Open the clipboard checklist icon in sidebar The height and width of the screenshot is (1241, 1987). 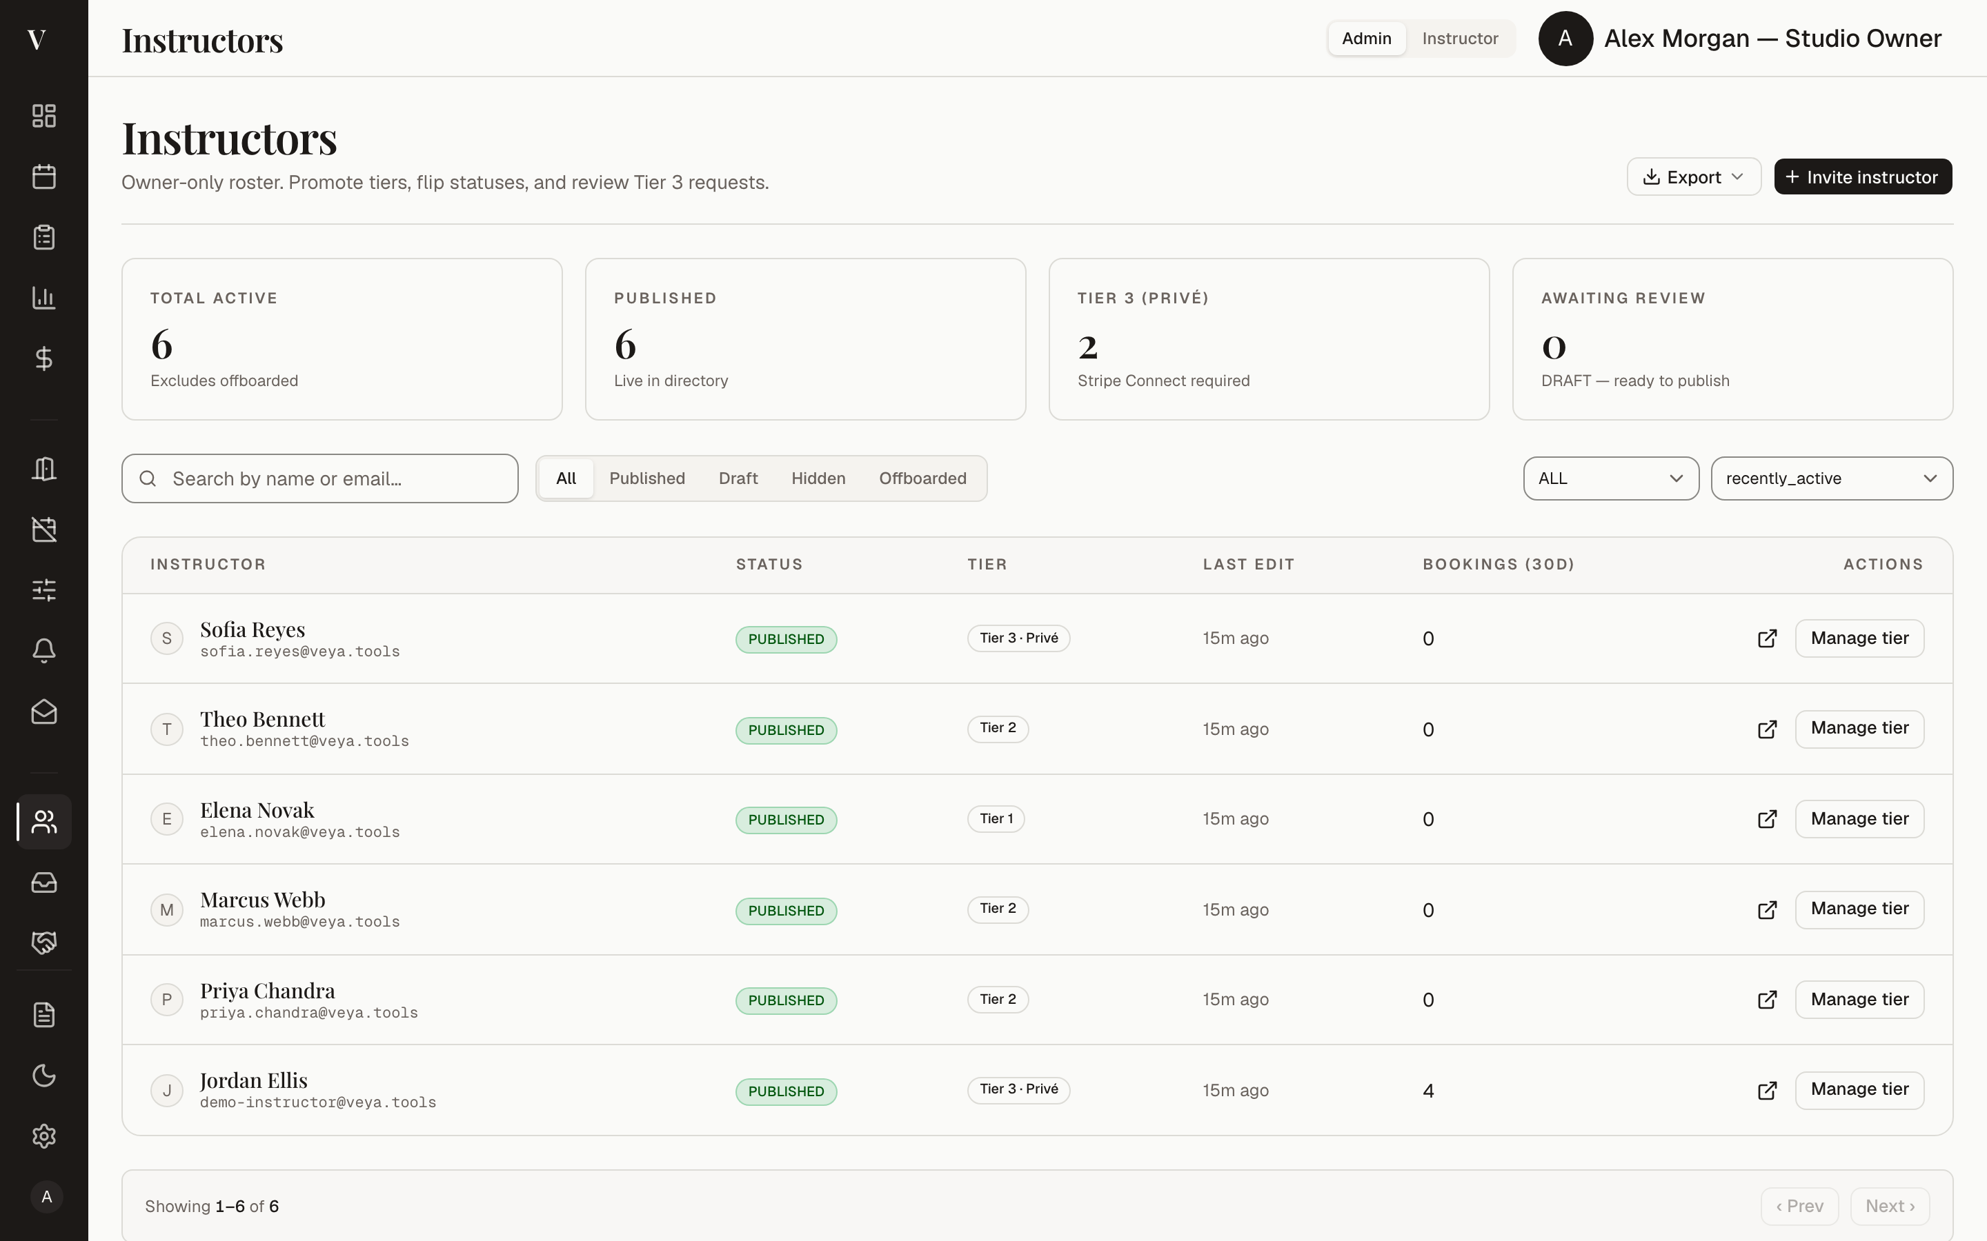tap(43, 237)
